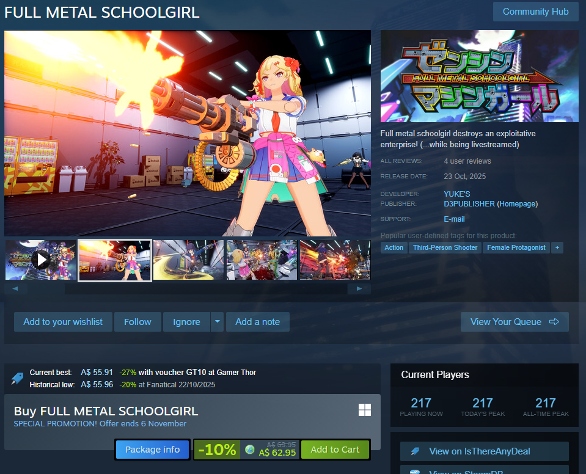This screenshot has width=586, height=474.
Task: Select the sword slash screenshot thumbnail
Action: click(188, 260)
